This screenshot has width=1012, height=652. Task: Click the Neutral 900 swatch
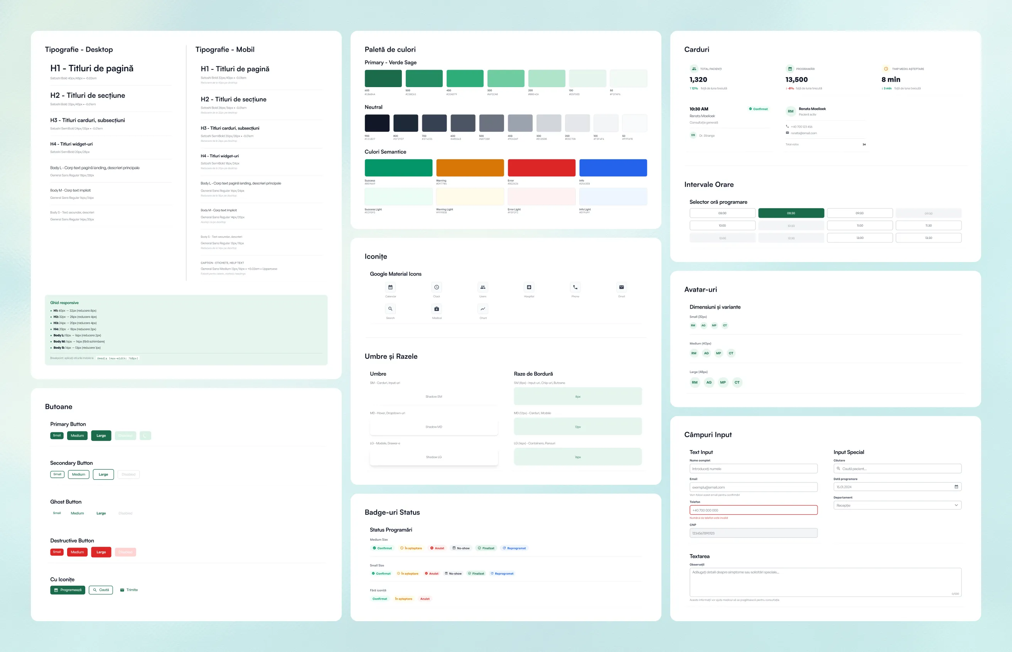(x=377, y=123)
